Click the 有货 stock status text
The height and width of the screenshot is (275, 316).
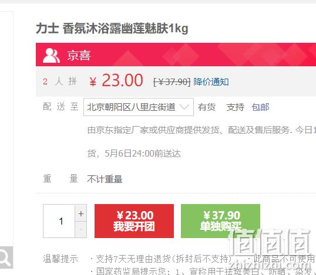pos(207,107)
